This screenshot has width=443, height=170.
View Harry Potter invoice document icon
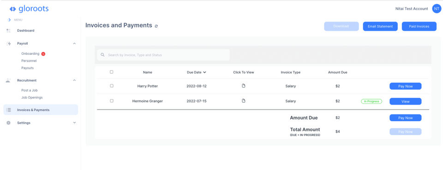pyautogui.click(x=244, y=86)
